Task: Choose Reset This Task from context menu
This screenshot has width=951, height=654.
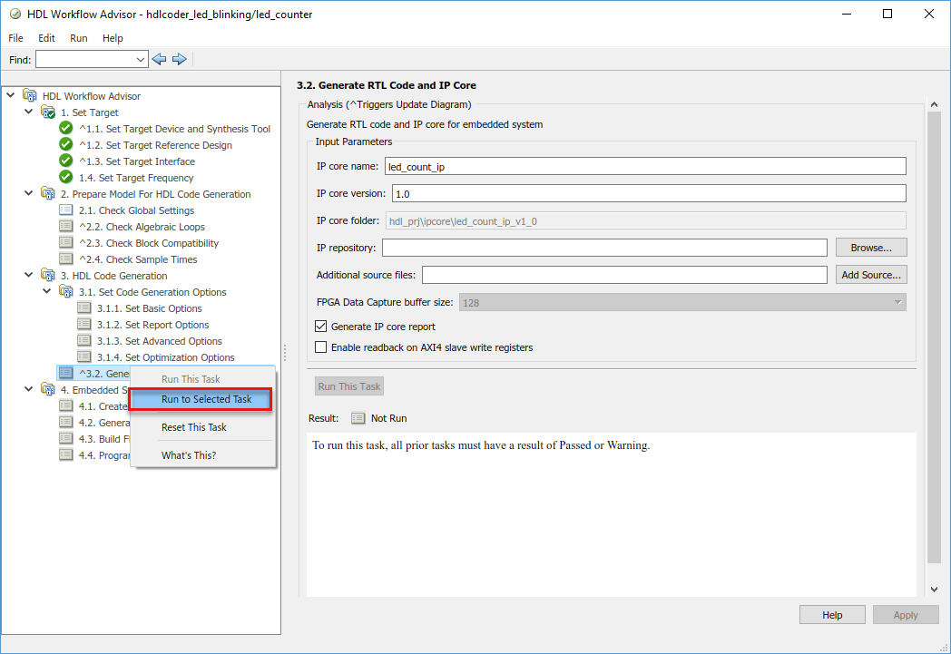Action: [201, 427]
